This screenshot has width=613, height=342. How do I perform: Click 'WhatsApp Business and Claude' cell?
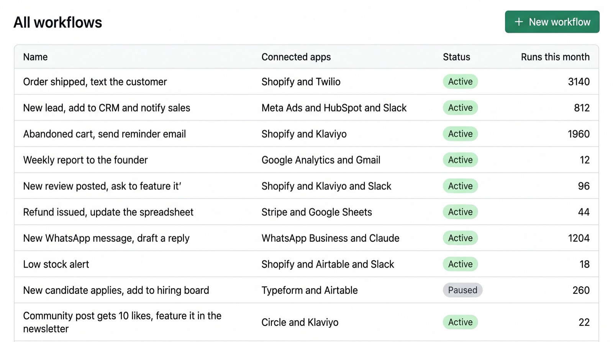[x=330, y=238]
